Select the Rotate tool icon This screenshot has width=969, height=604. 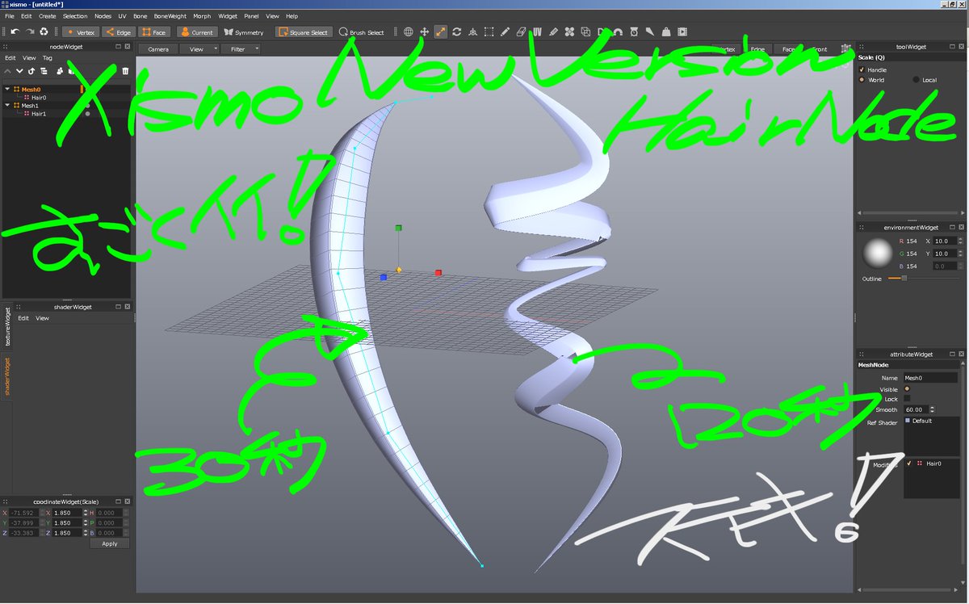coord(456,32)
